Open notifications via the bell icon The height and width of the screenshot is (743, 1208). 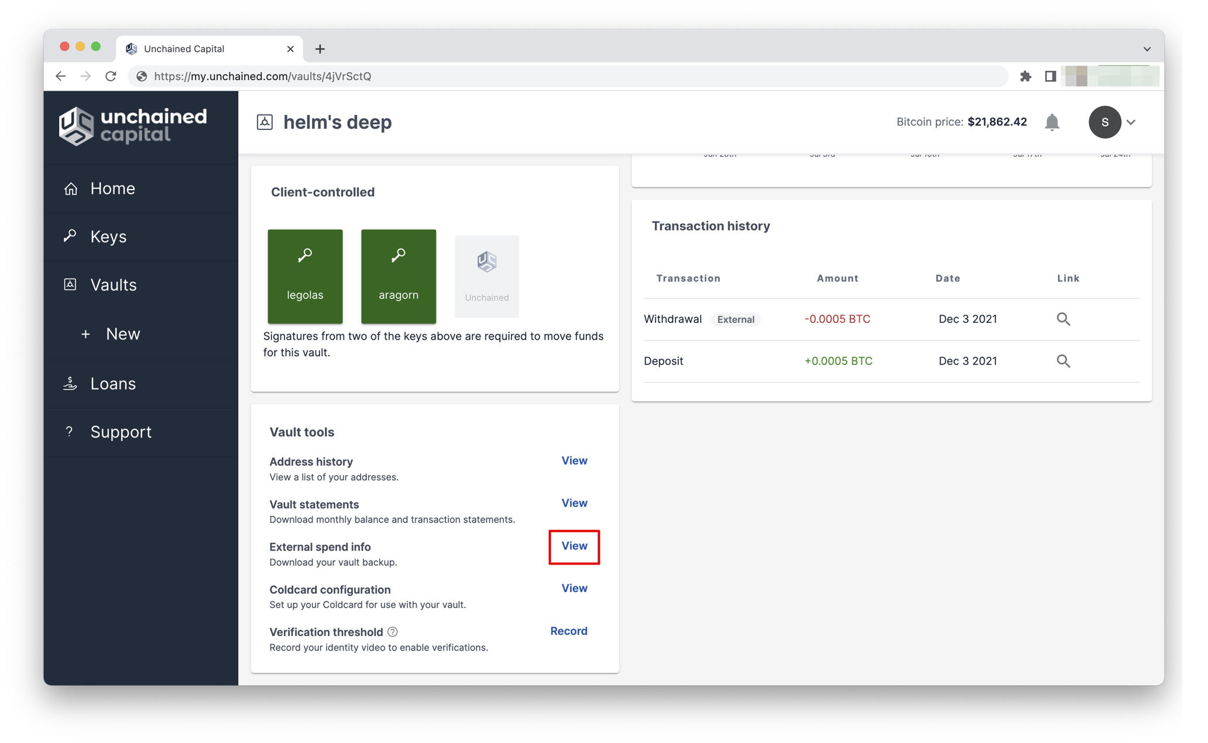1052,122
